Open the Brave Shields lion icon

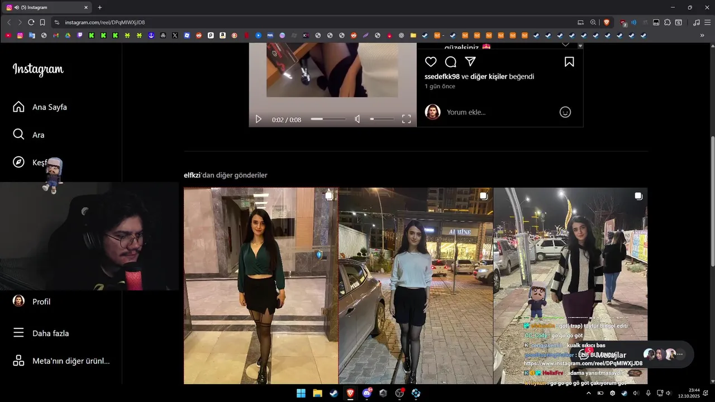tap(607, 22)
